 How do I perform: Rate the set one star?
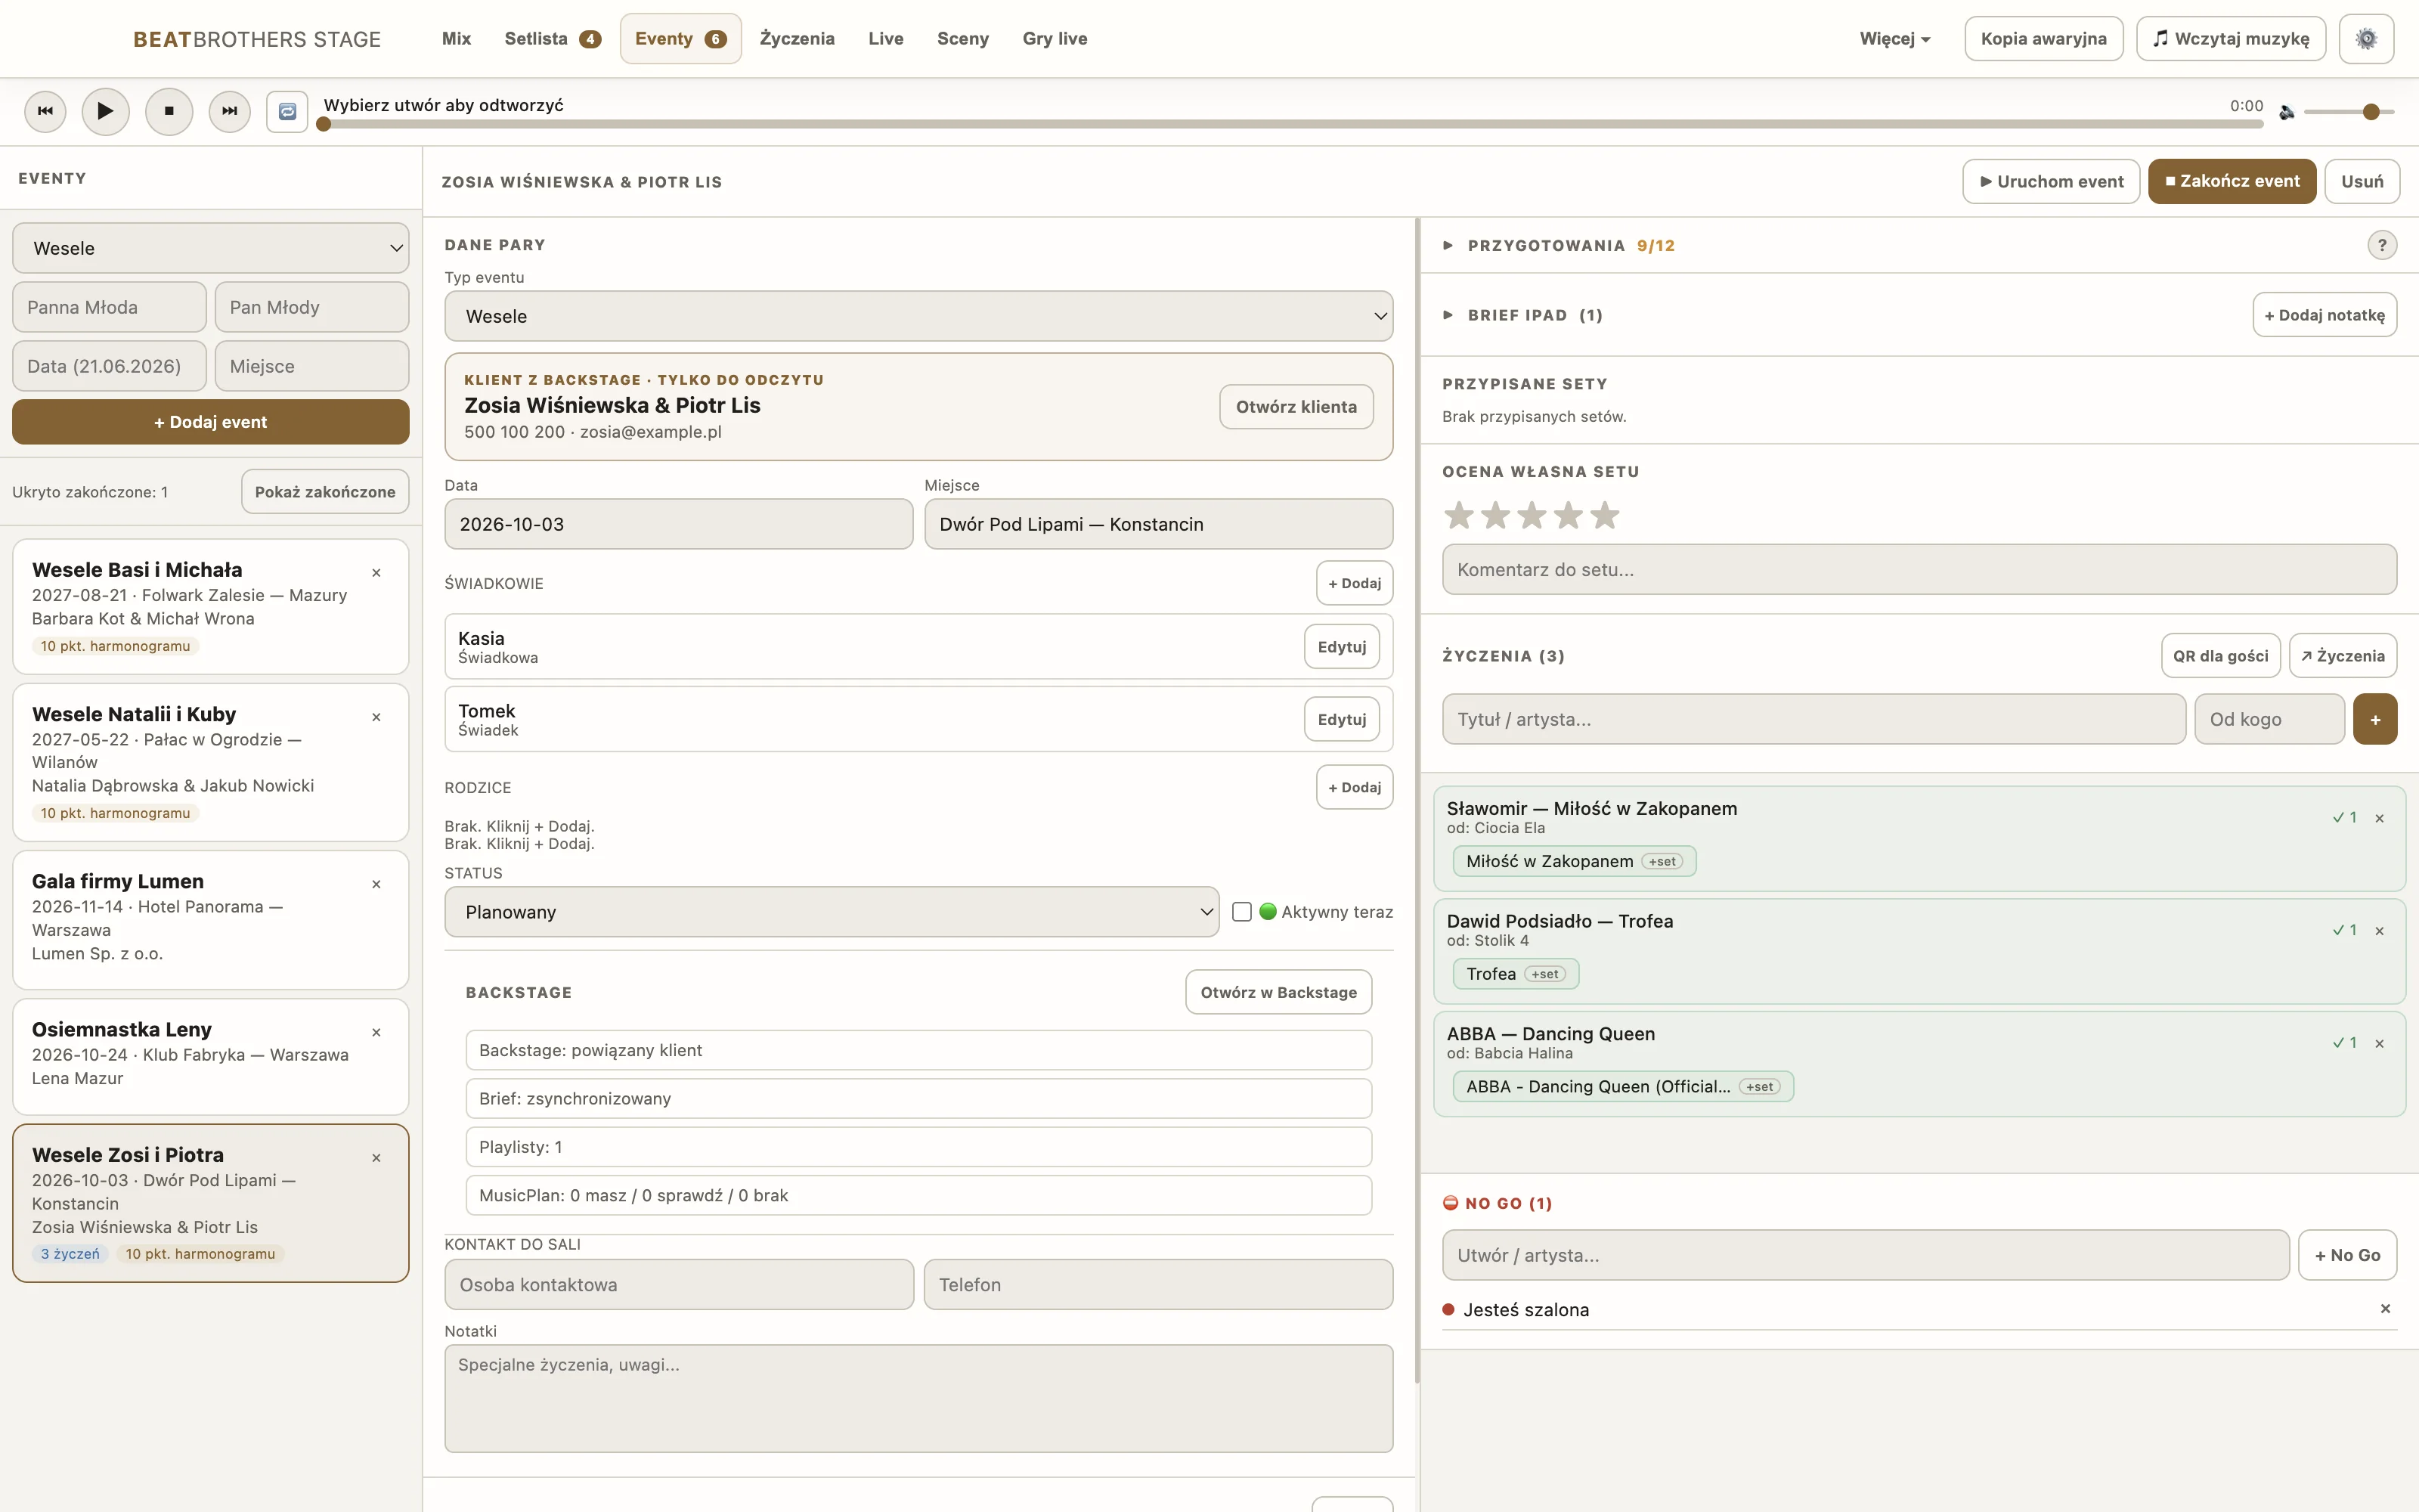[1460, 515]
